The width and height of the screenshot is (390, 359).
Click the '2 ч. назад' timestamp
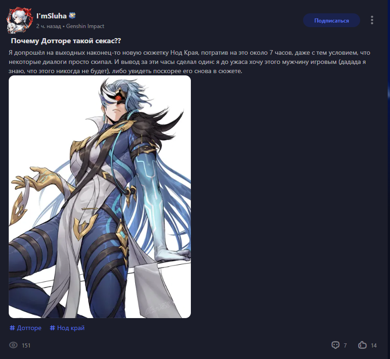click(48, 26)
